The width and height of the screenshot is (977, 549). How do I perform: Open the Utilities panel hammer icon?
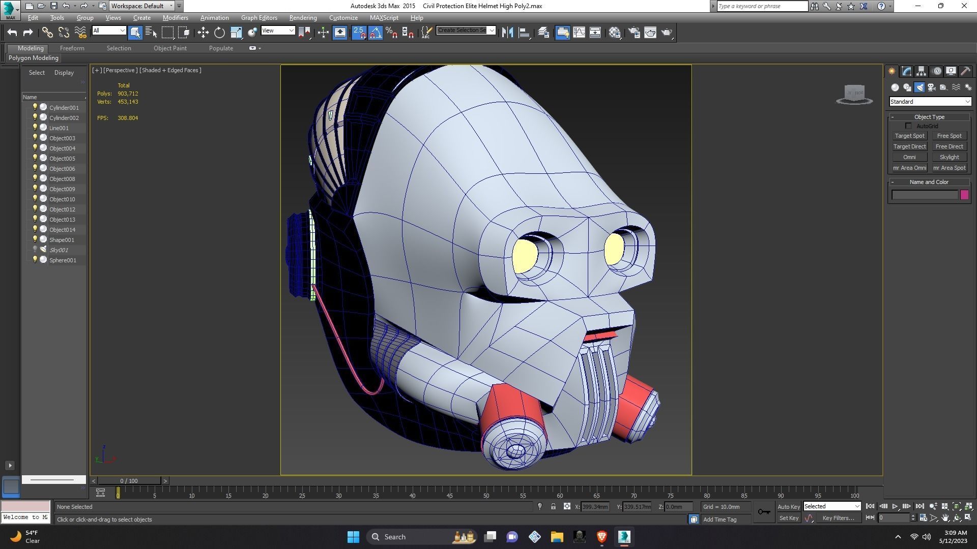(966, 71)
